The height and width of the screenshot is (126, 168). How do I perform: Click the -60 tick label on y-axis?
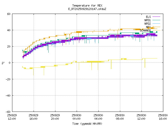pyautogui.click(x=8, y=112)
